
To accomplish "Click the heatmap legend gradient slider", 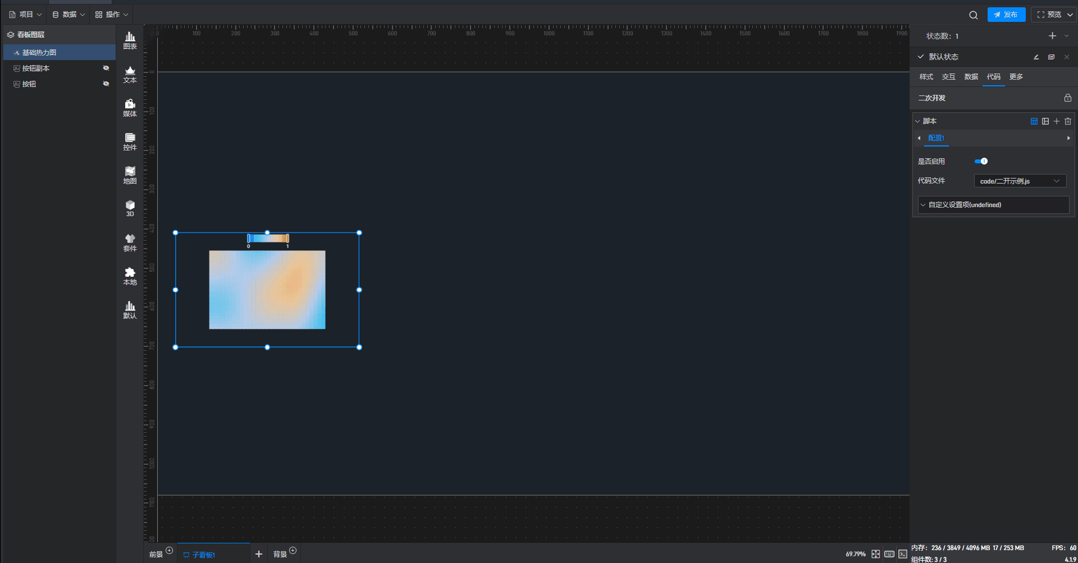I will click(x=268, y=238).
